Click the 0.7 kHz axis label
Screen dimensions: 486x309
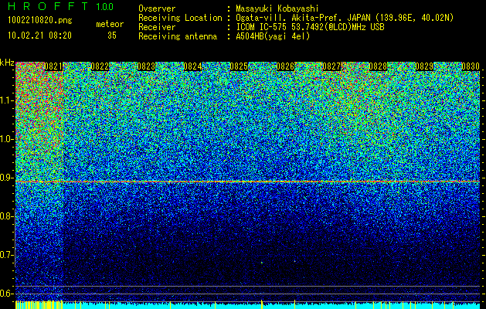tap(7, 255)
